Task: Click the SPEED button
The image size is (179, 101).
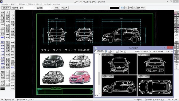Action: (x=143, y=8)
